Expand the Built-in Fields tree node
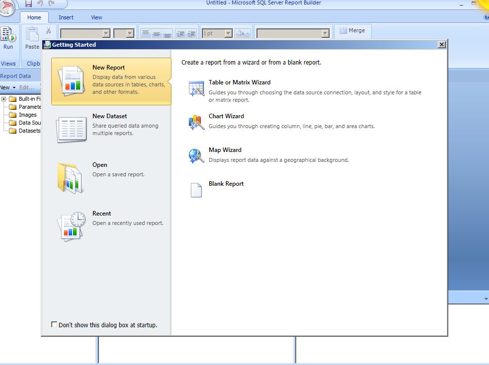 (4, 99)
